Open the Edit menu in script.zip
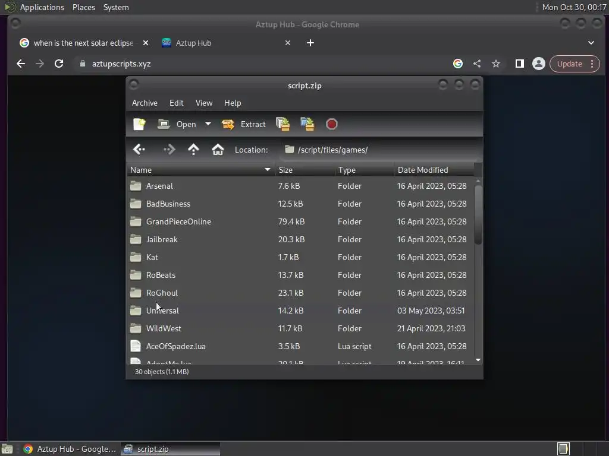Viewport: 609px width, 456px height. [x=176, y=103]
